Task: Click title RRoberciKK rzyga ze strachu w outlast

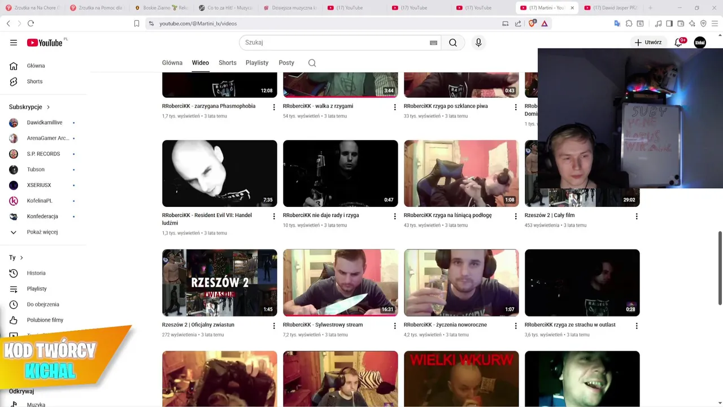Action: click(570, 325)
